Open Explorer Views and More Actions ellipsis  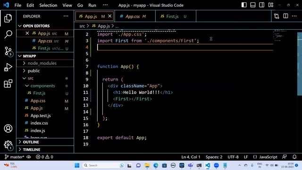[66, 16]
